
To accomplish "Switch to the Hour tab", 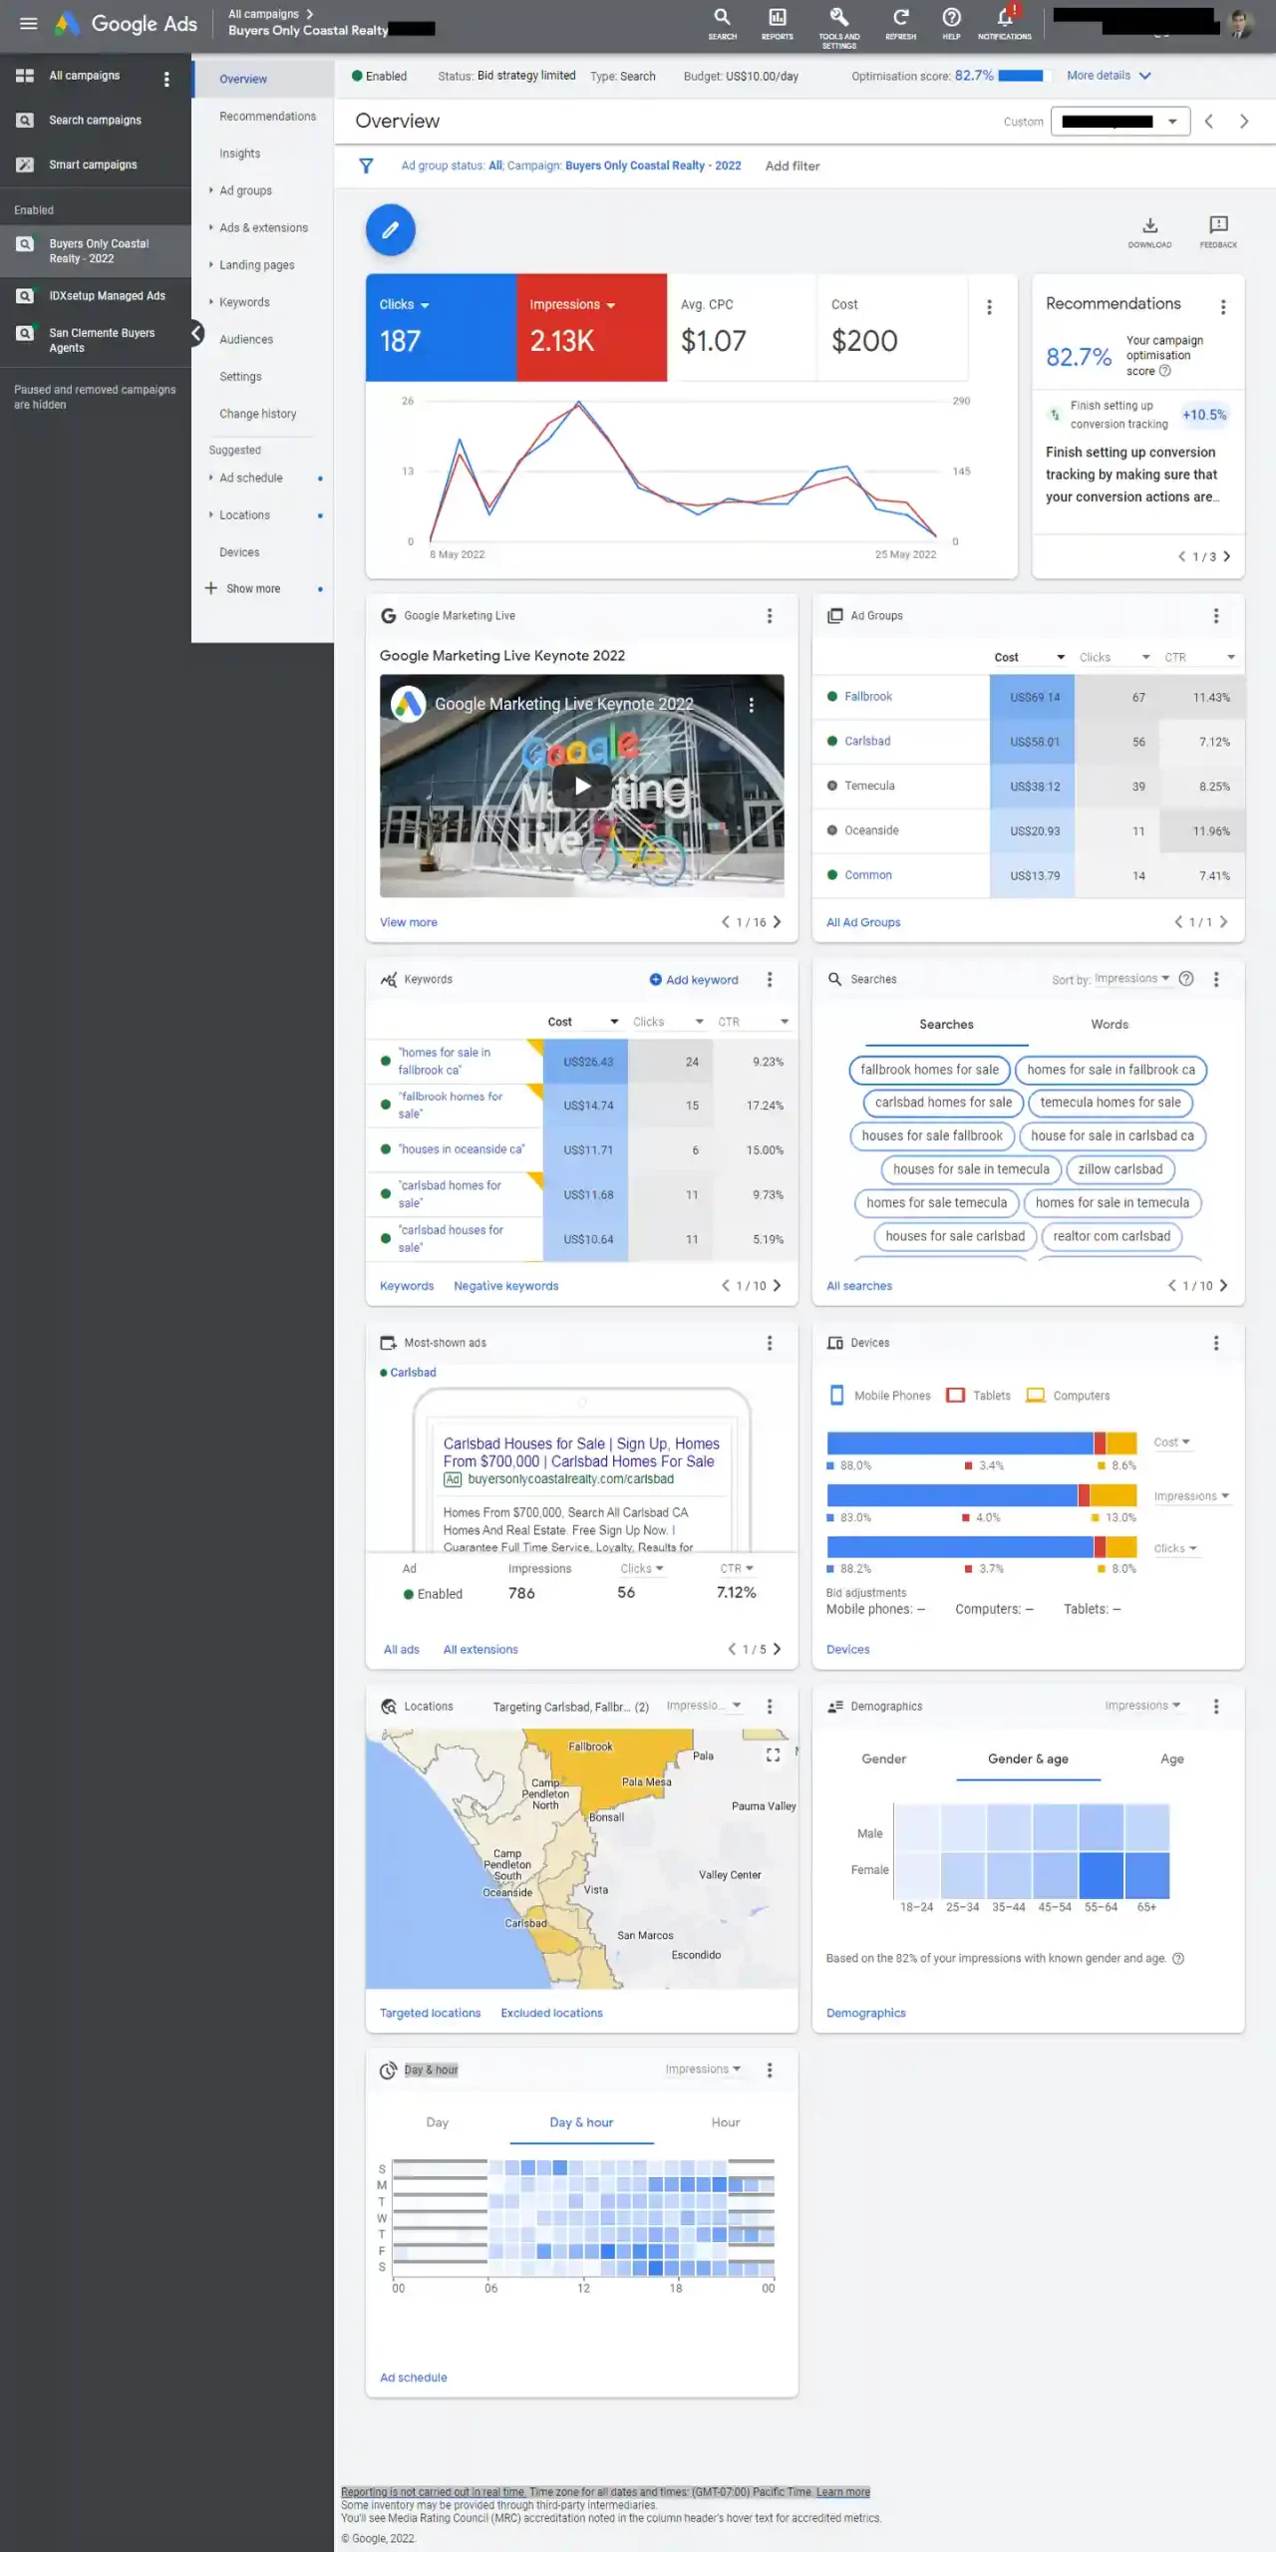I will pos(726,2123).
